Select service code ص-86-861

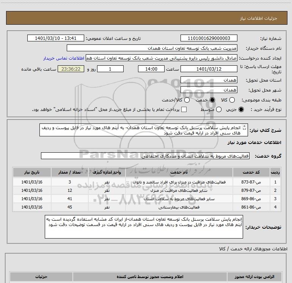(251, 207)
